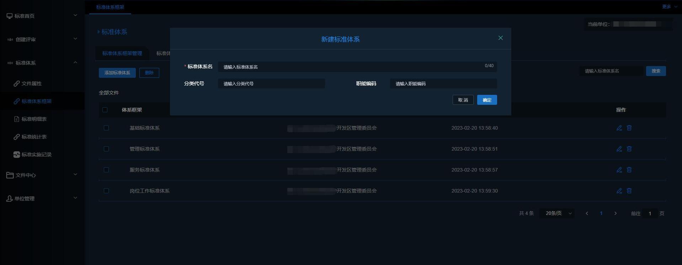
Task: Click the 单位管理 user icon
Action: (x=10, y=199)
